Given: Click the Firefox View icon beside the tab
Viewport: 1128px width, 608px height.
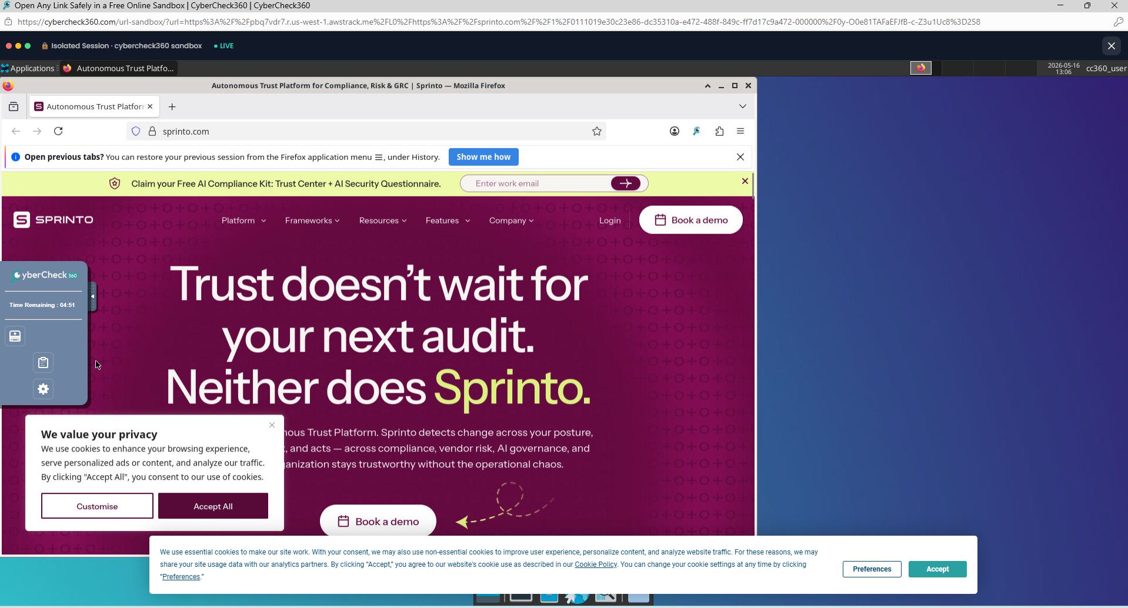Looking at the screenshot, I should coord(14,106).
